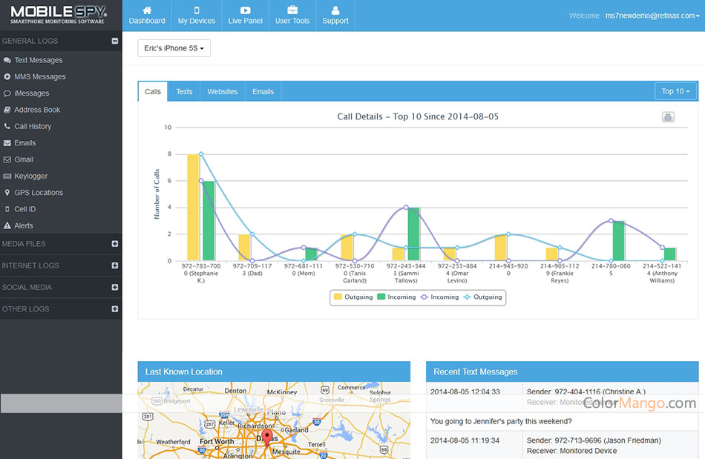Print the call details chart
705x459 pixels.
pyautogui.click(x=668, y=117)
